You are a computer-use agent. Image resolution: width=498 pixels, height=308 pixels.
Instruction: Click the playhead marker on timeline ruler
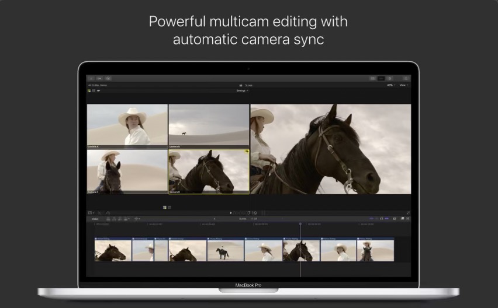tap(300, 224)
